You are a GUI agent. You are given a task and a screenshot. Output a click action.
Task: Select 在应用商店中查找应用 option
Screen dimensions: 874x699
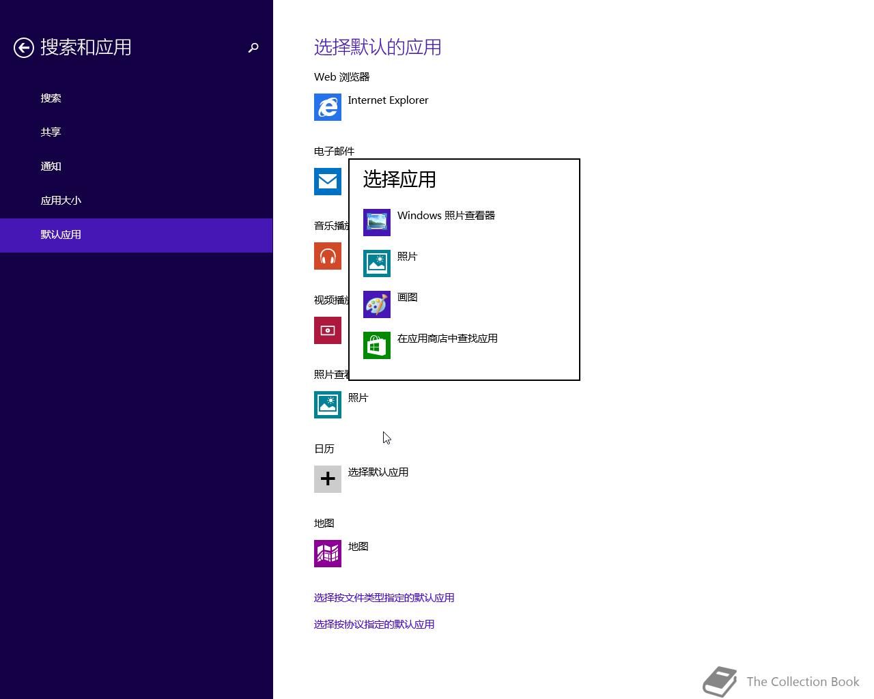pyautogui.click(x=447, y=339)
